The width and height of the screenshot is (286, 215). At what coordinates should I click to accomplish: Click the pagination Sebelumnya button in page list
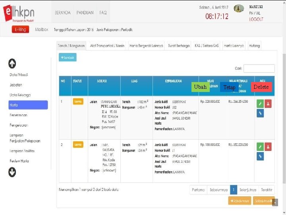pos(218,190)
